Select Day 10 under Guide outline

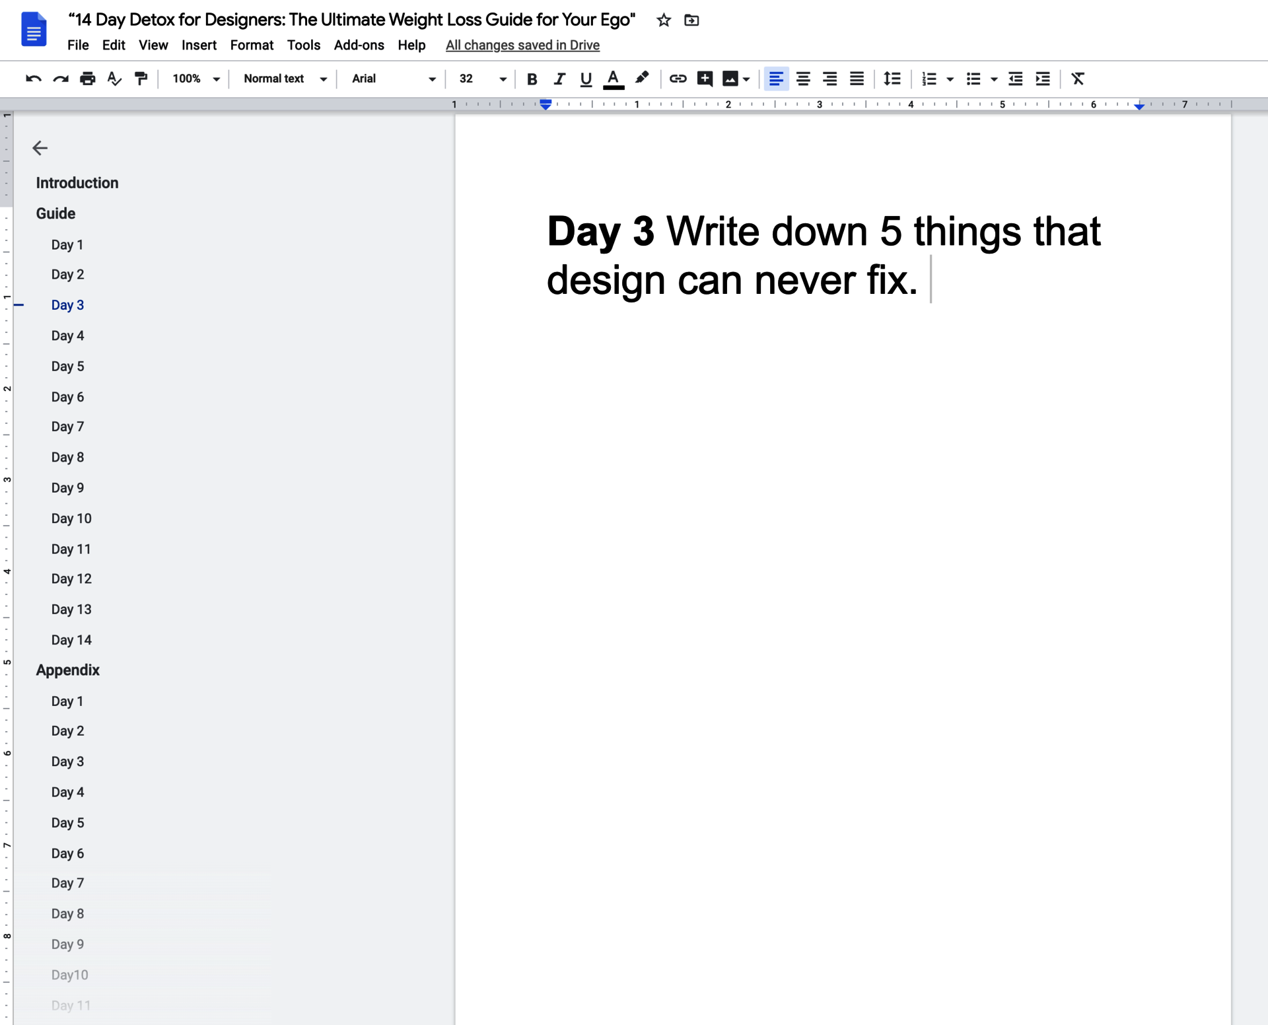[71, 518]
